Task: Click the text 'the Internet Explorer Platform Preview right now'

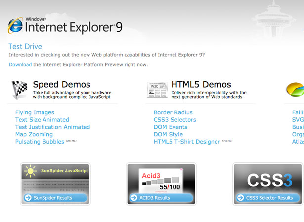Action: 90,65
